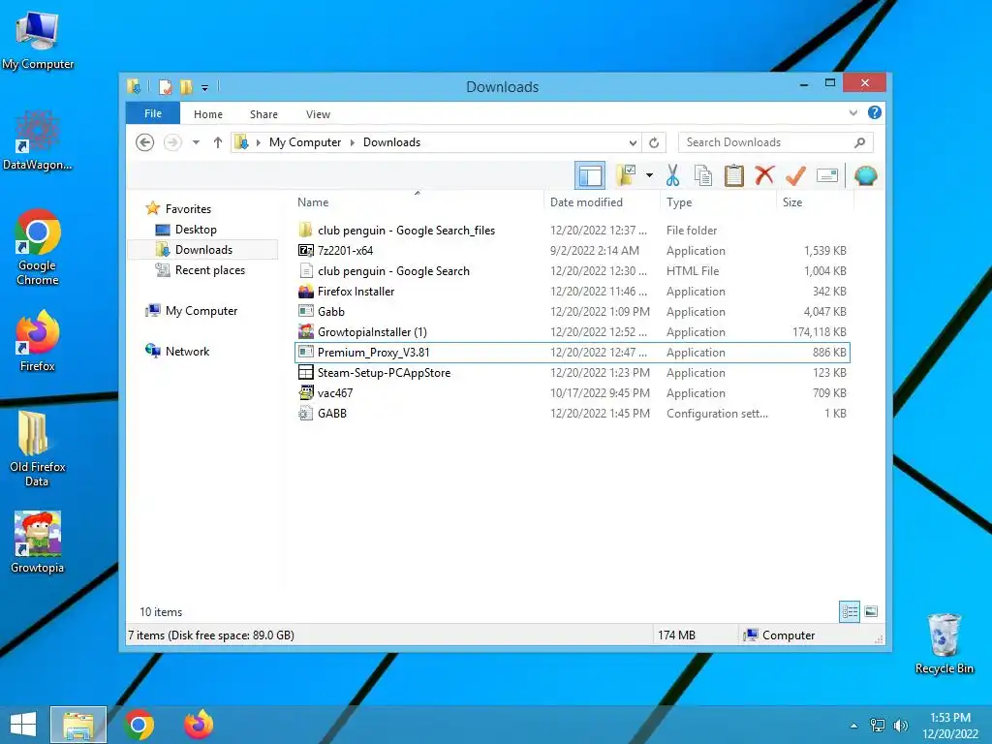
Task: Click the Cut scissors icon
Action: tap(672, 175)
